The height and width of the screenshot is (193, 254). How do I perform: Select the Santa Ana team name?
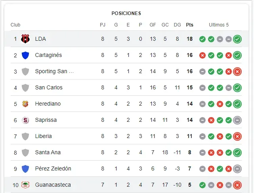48,152
